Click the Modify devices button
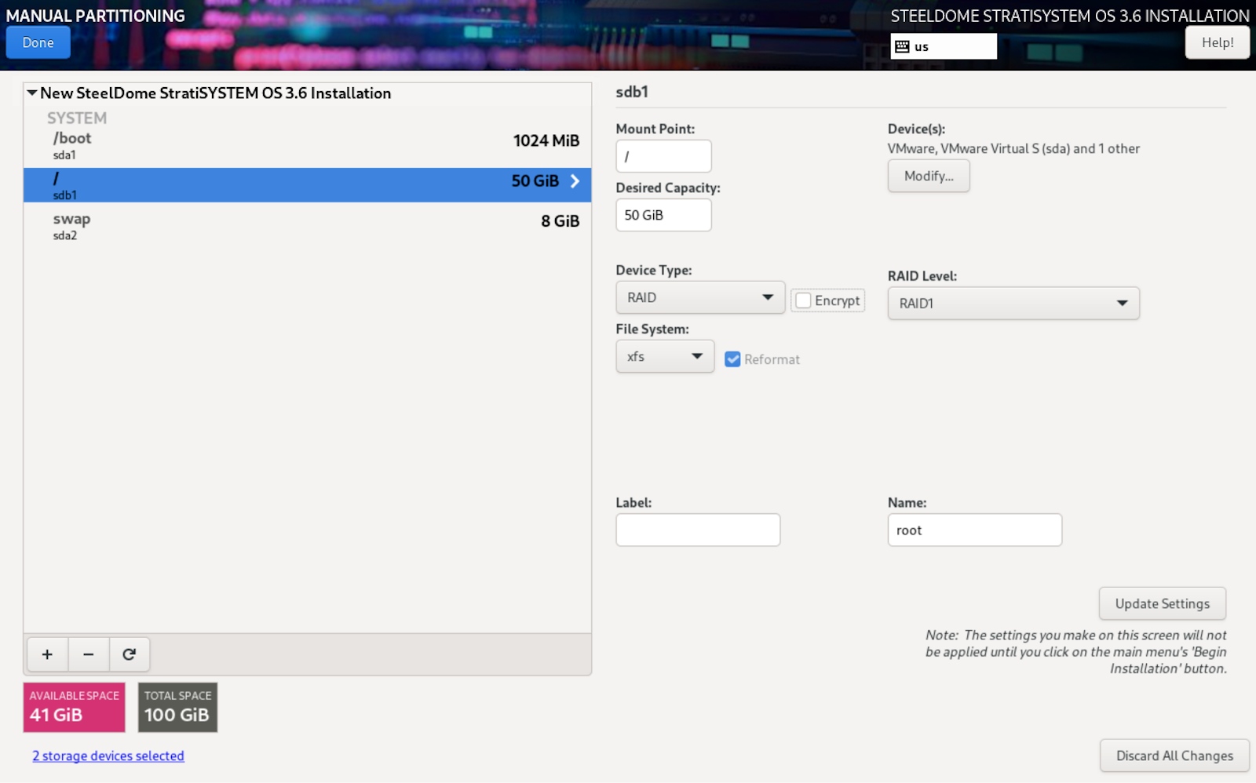1256x783 pixels. point(928,176)
